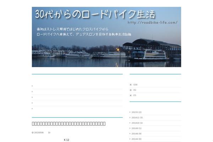Open the post title above the 20150506 date
The height and width of the screenshot is (142, 213).
coord(69,124)
